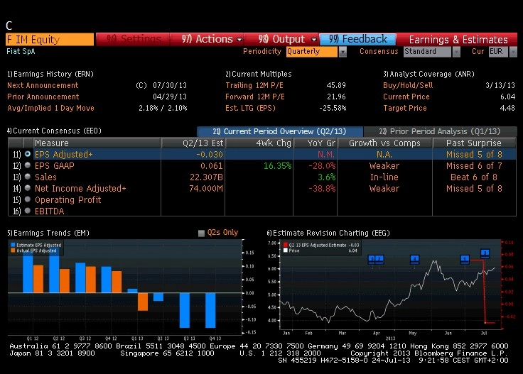
Task: Click the Standard consensus field
Action: (427, 52)
